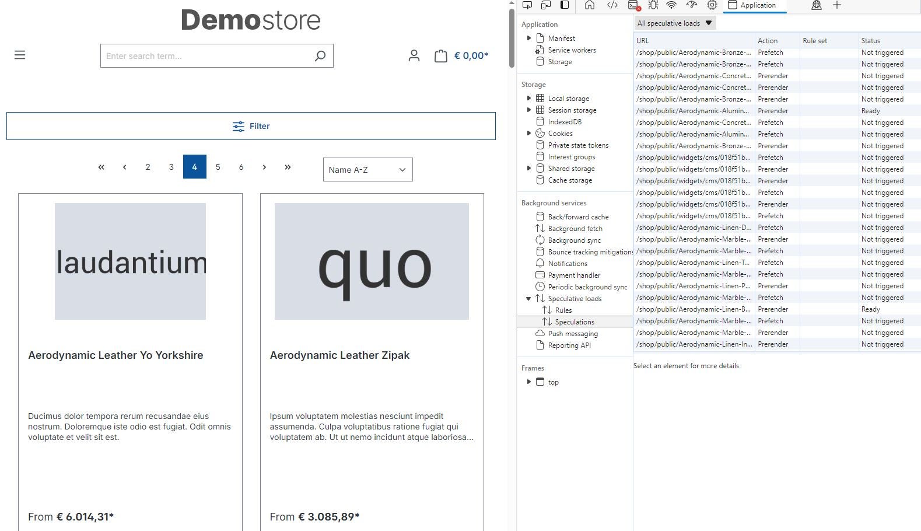Image resolution: width=921 pixels, height=531 pixels.
Task: Sort by the Rule set column header
Action: tap(829, 41)
